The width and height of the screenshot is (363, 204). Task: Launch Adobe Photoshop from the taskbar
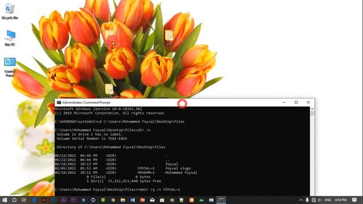[x=54, y=200]
